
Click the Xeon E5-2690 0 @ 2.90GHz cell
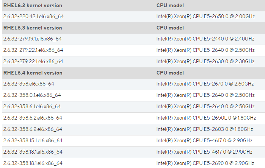(205, 163)
